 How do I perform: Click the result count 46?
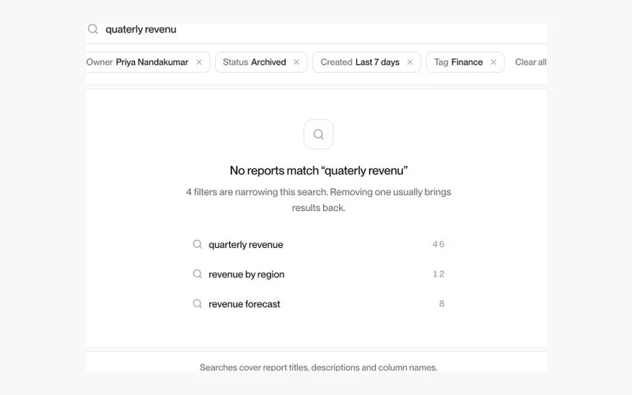(x=438, y=244)
